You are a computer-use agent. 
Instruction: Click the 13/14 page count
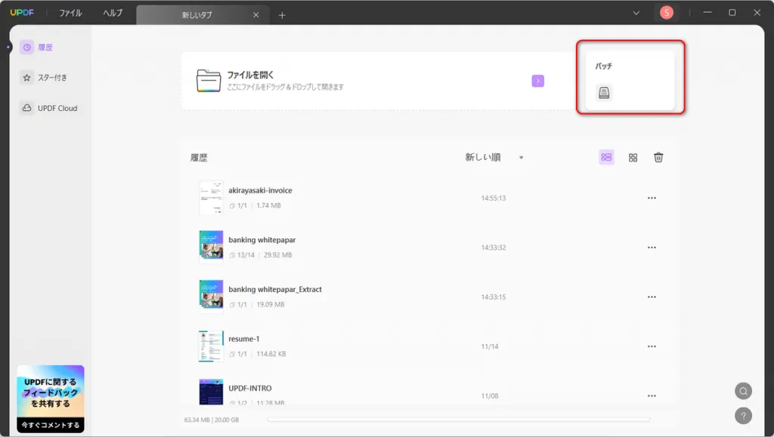[x=246, y=254]
